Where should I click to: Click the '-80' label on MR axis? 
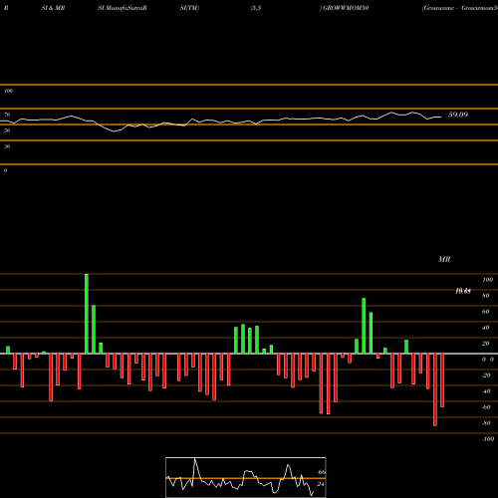[x=486, y=423]
